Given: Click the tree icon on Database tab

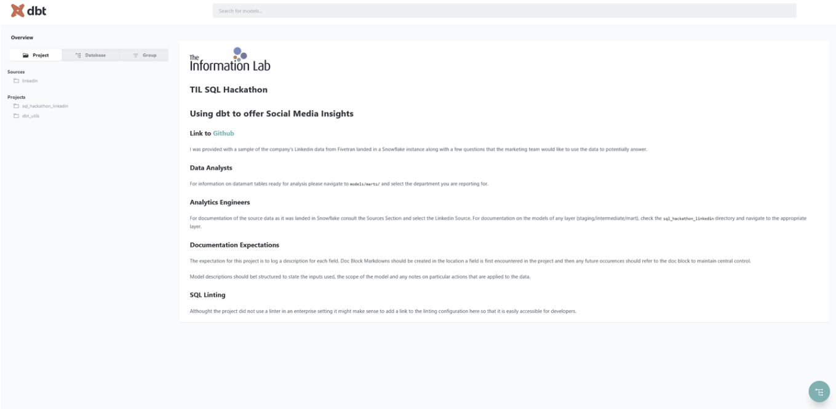Looking at the screenshot, I should [x=78, y=55].
